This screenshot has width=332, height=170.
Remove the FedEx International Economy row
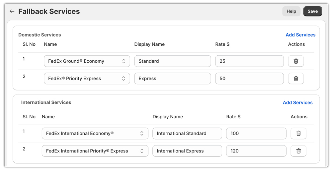click(298, 134)
